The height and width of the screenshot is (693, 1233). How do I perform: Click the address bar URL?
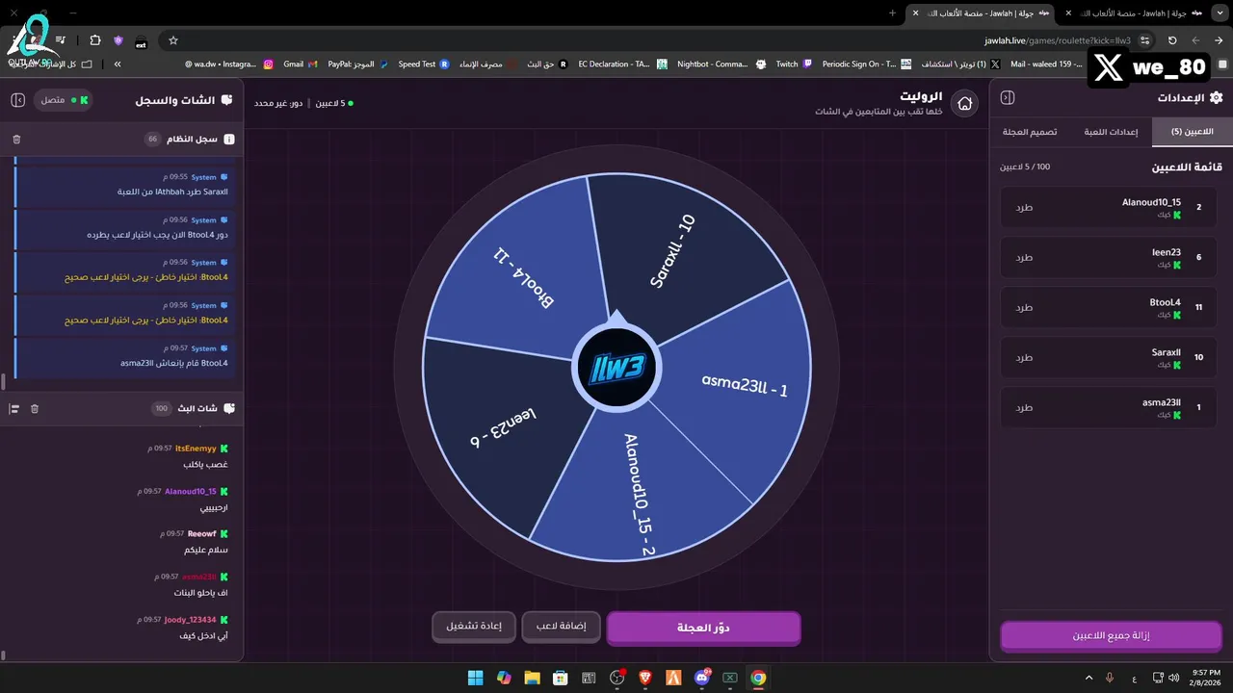click(x=1057, y=40)
